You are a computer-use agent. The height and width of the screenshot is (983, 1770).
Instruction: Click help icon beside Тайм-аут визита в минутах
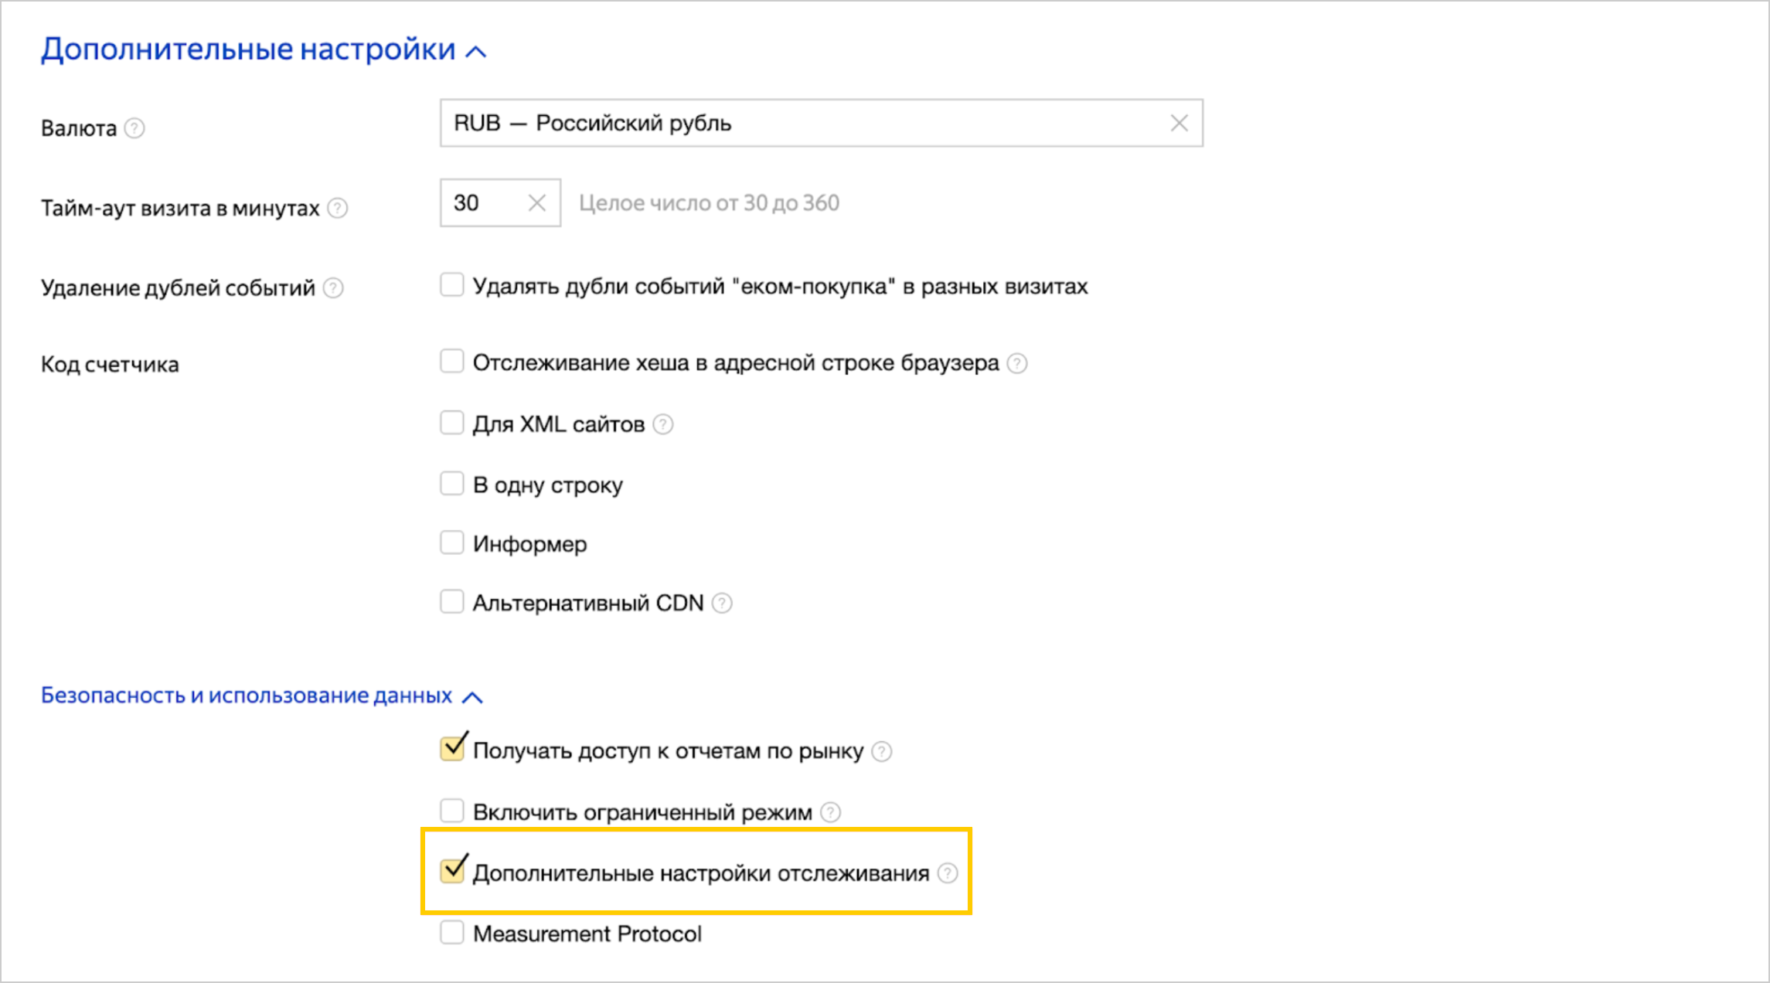338,208
